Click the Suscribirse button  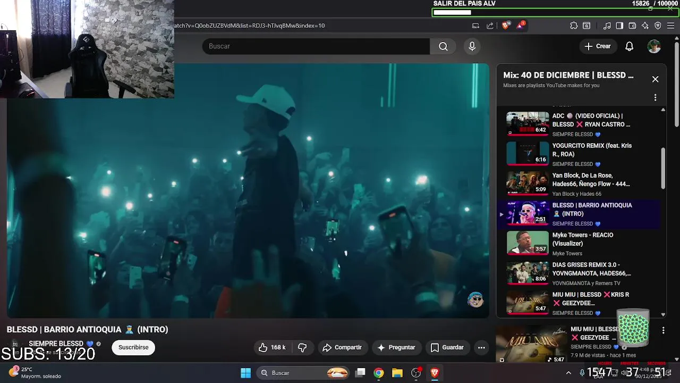[x=133, y=347]
